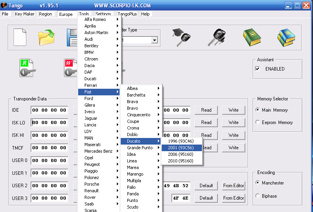Select Punto in the Fiat model list
Image resolution: width=313 pixels, height=212 pixels.
coord(141,200)
